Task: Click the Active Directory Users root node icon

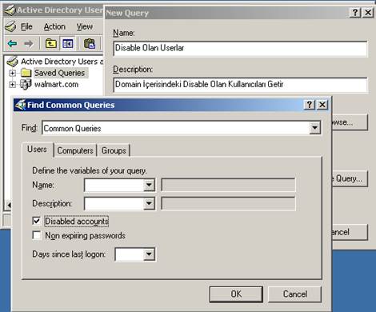Action: [12, 62]
